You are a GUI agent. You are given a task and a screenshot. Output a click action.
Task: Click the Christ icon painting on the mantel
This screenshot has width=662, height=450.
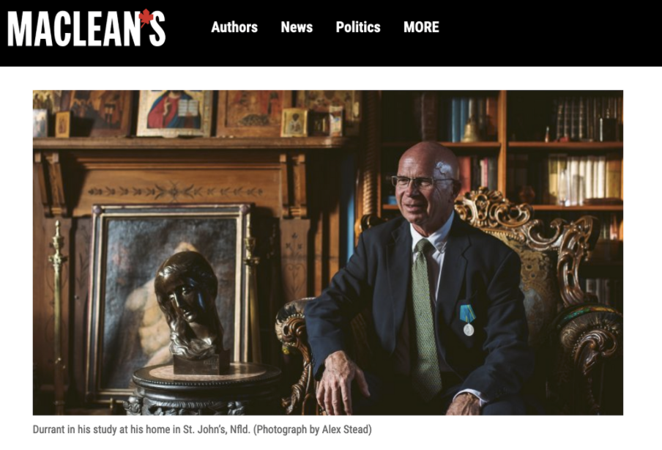[174, 113]
